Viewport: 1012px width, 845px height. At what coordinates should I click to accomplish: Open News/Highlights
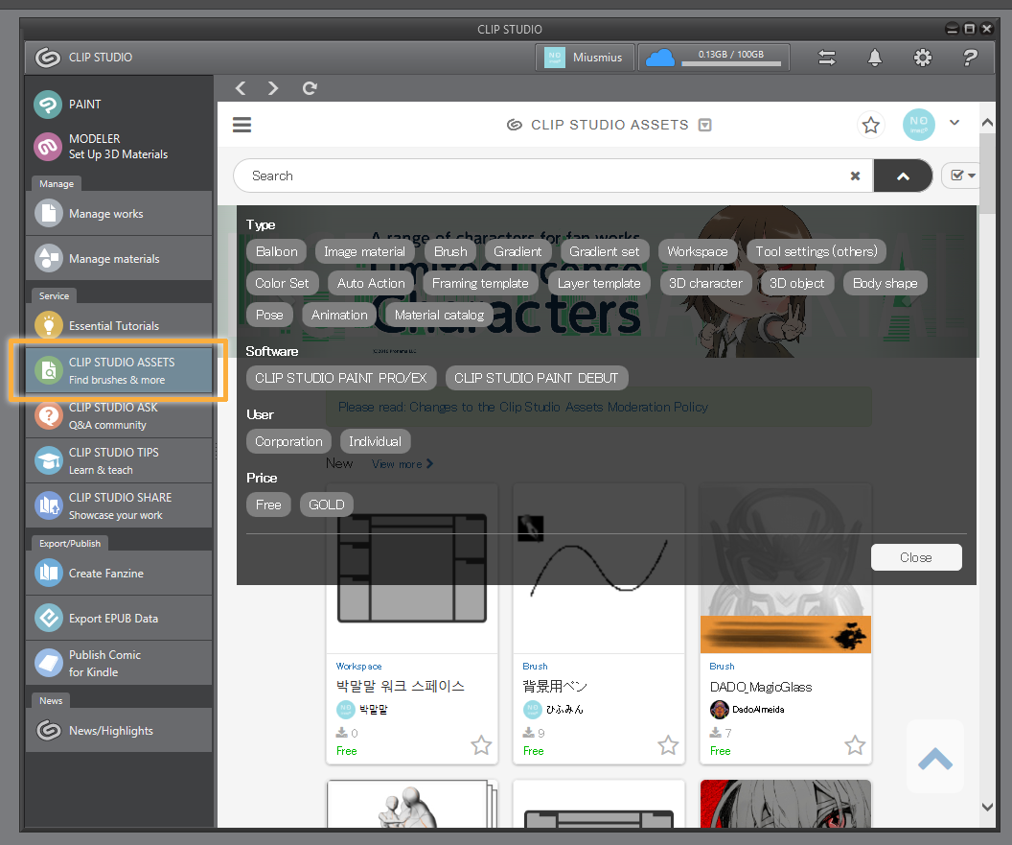click(x=119, y=730)
